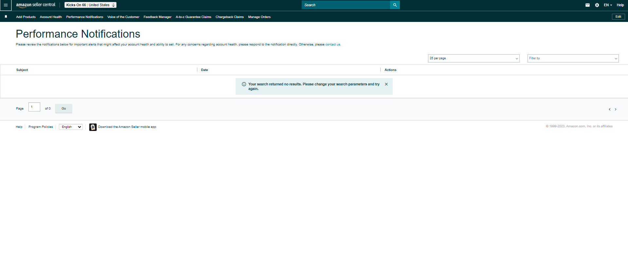Open Performance Notifications menu item
The height and width of the screenshot is (260, 628).
(84, 17)
